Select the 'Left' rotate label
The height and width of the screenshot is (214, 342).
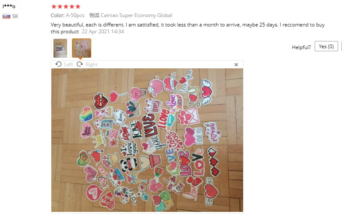pyautogui.click(x=68, y=64)
